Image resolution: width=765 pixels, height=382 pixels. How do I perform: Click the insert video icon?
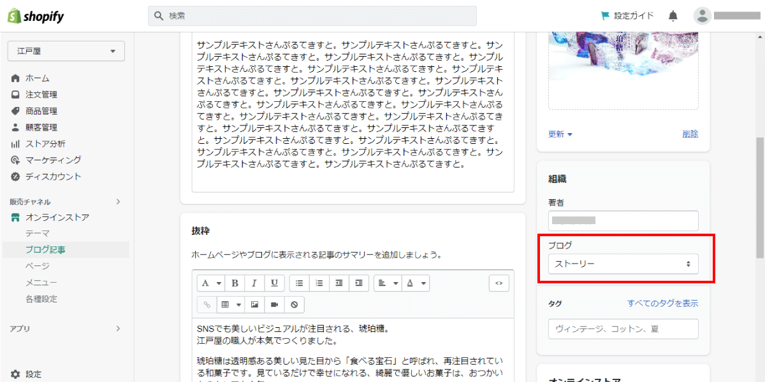click(274, 305)
